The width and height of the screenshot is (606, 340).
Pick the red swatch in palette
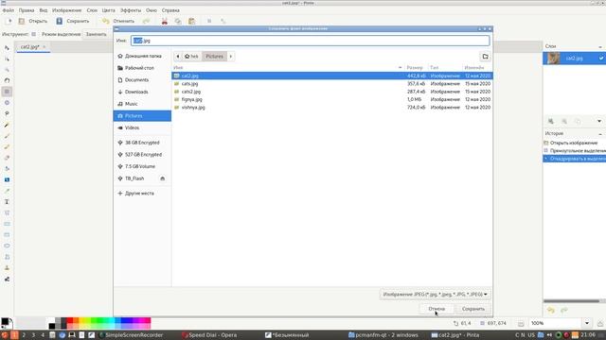pyautogui.click(x=70, y=321)
